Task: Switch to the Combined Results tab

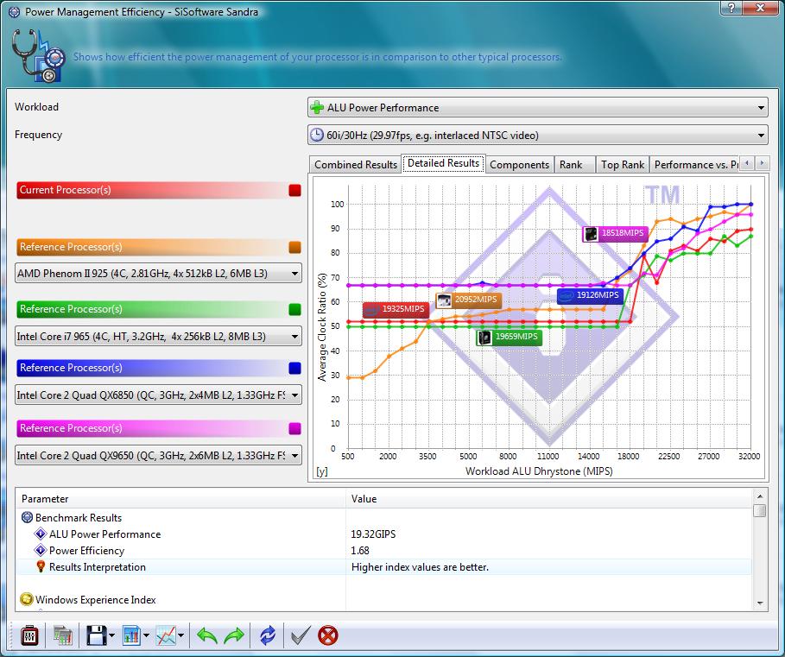Action: (x=355, y=165)
